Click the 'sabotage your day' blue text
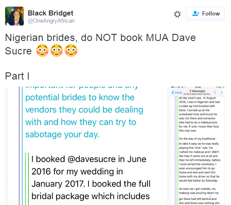 click(x=62, y=134)
